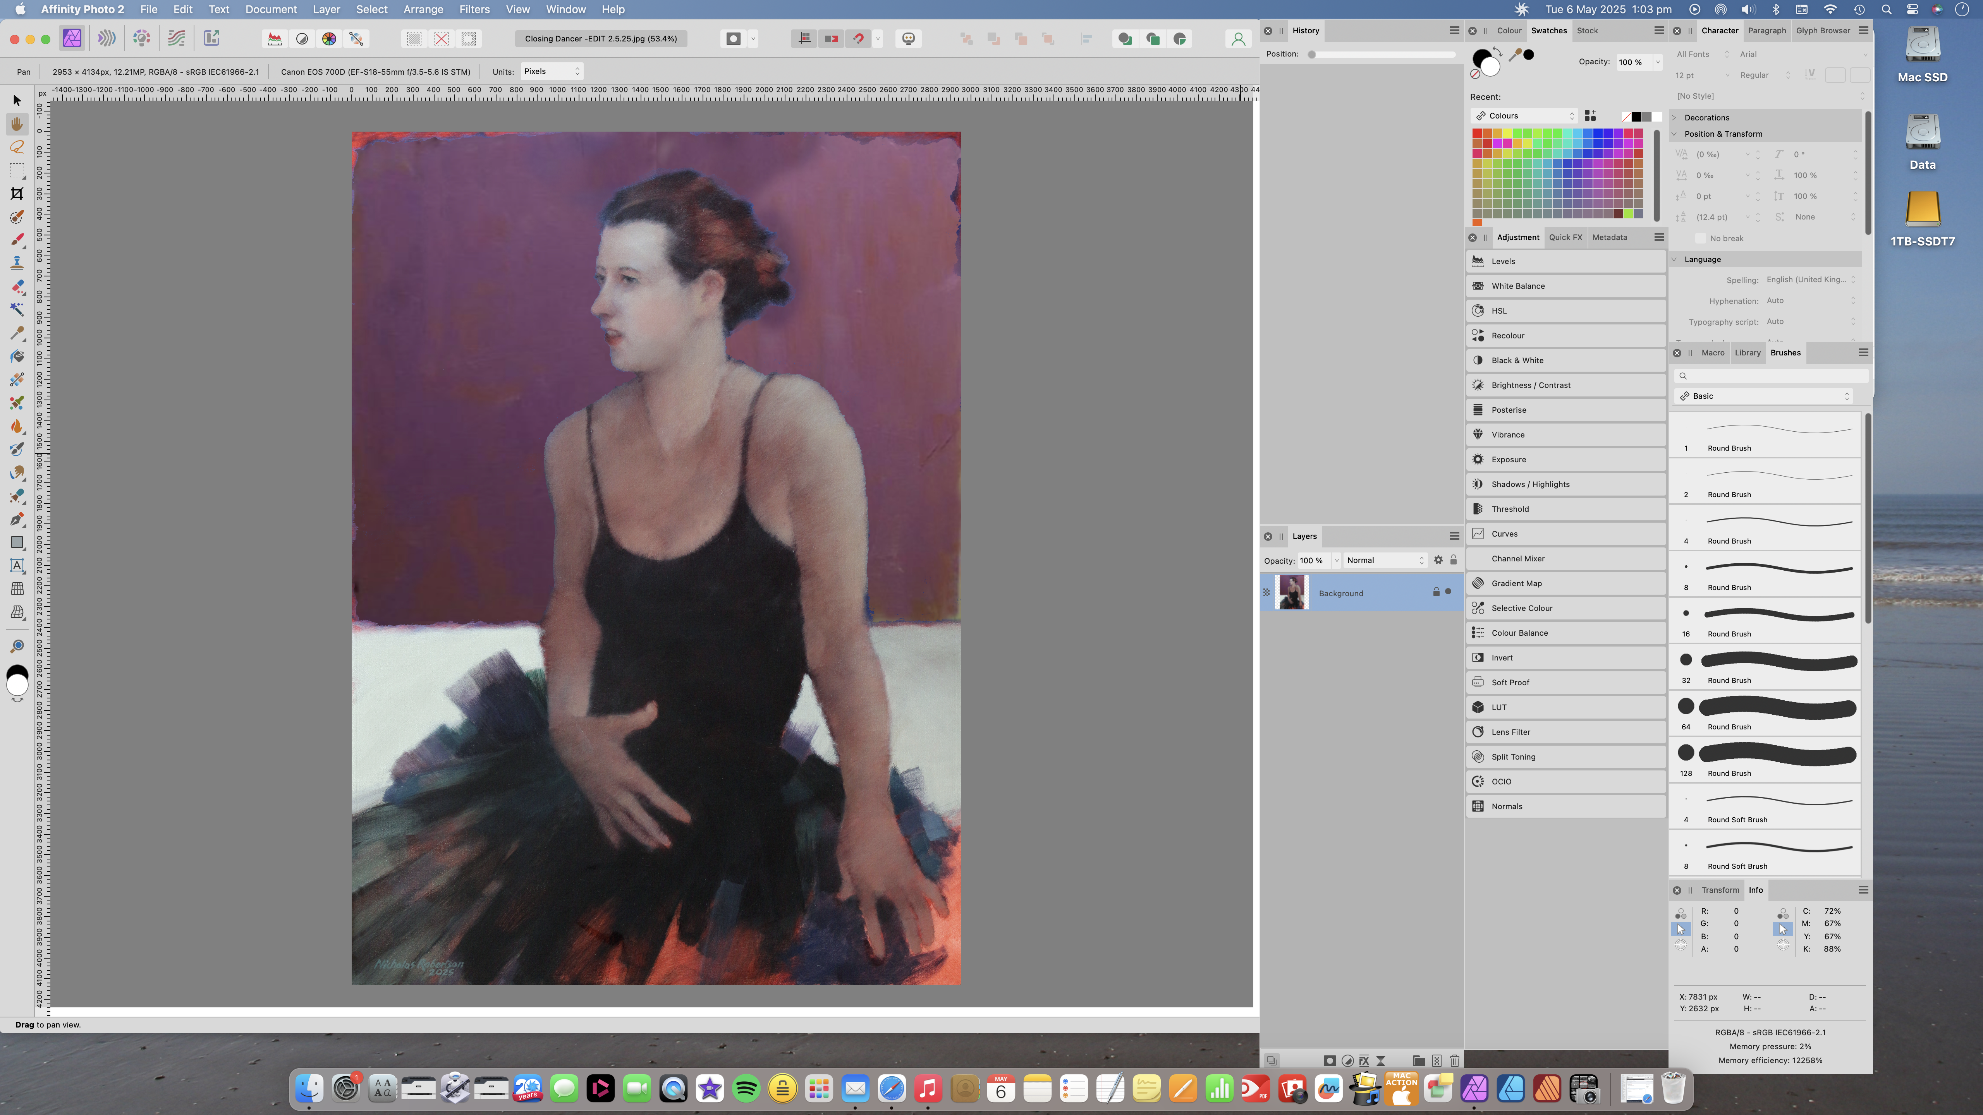Select the Rectangle shape tool
The width and height of the screenshot is (1983, 1115).
(x=17, y=542)
